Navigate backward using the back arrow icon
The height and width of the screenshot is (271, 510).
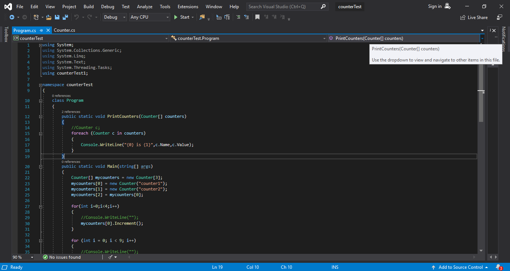[x=12, y=17]
